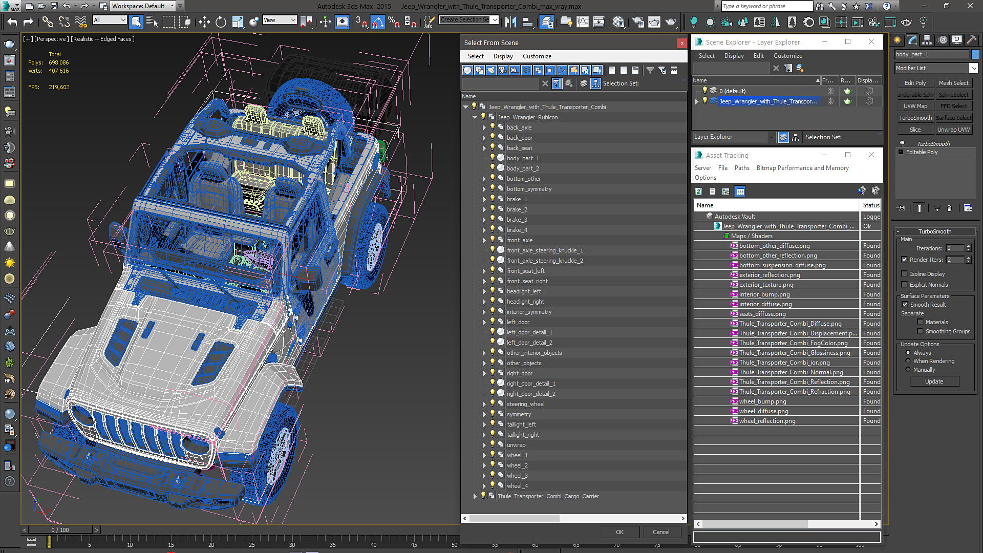Click the Mirror tool icon
The height and width of the screenshot is (553, 983).
pyautogui.click(x=510, y=22)
